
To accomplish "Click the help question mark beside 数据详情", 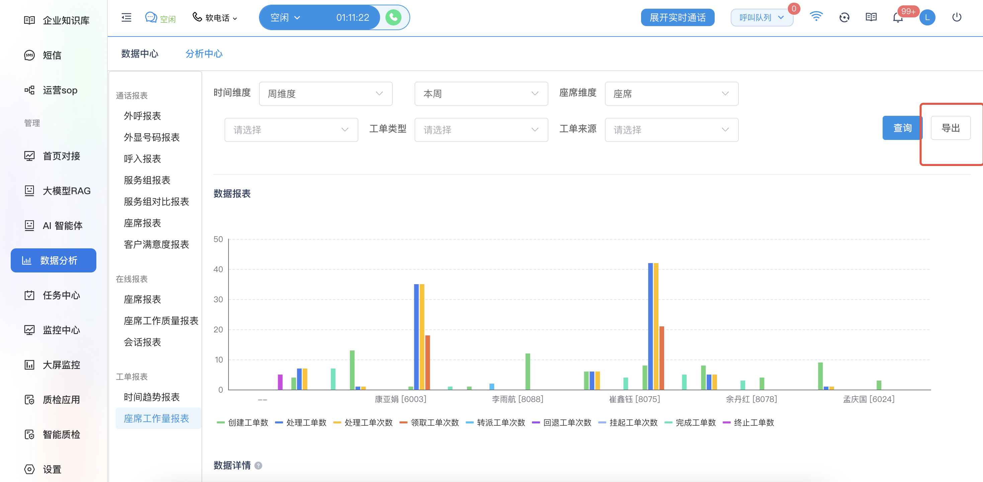I will tap(258, 466).
